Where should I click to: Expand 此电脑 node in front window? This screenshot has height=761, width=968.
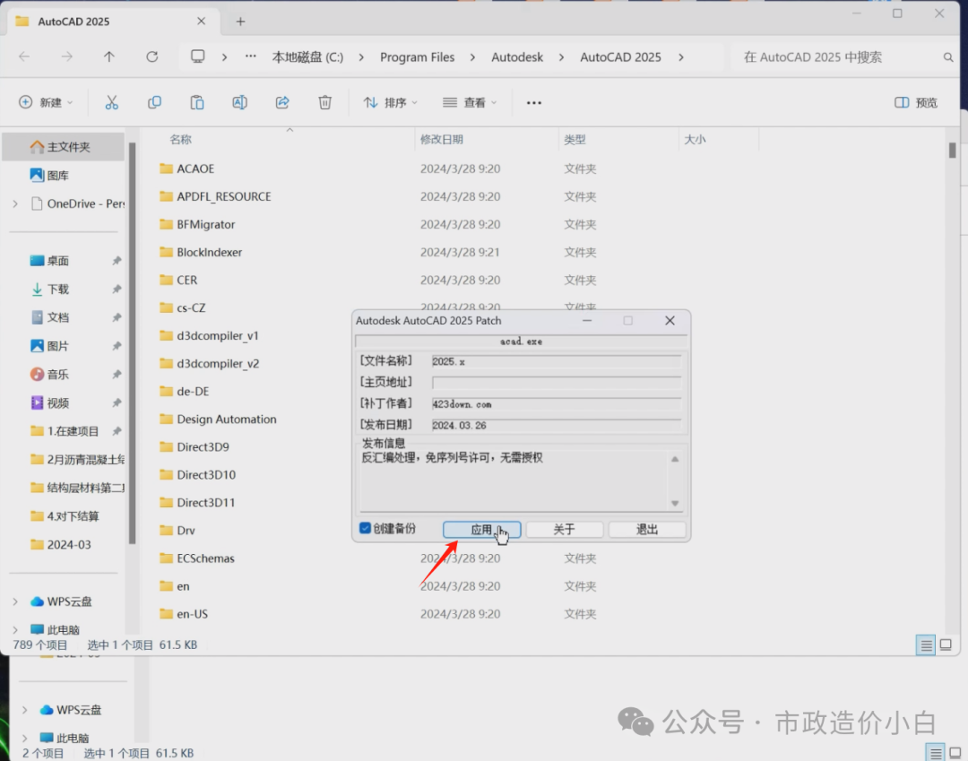click(15, 629)
